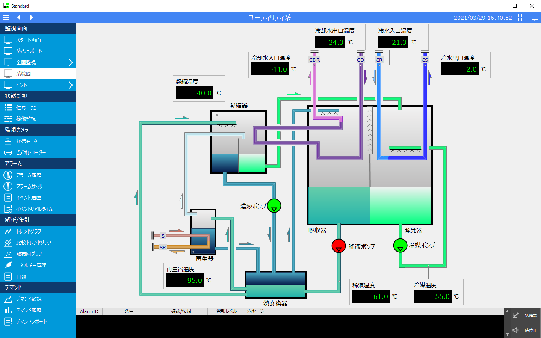Open トレンドグラフ icon

pos(8,231)
